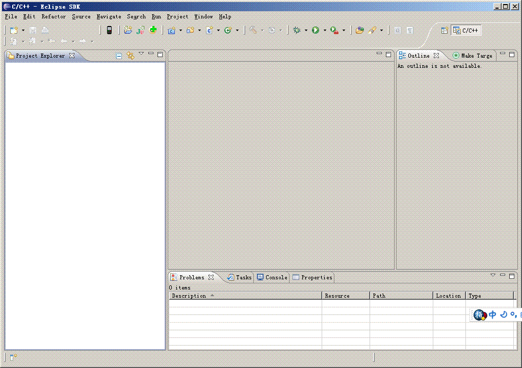Open the Edit menu
The image size is (522, 368).
click(29, 16)
